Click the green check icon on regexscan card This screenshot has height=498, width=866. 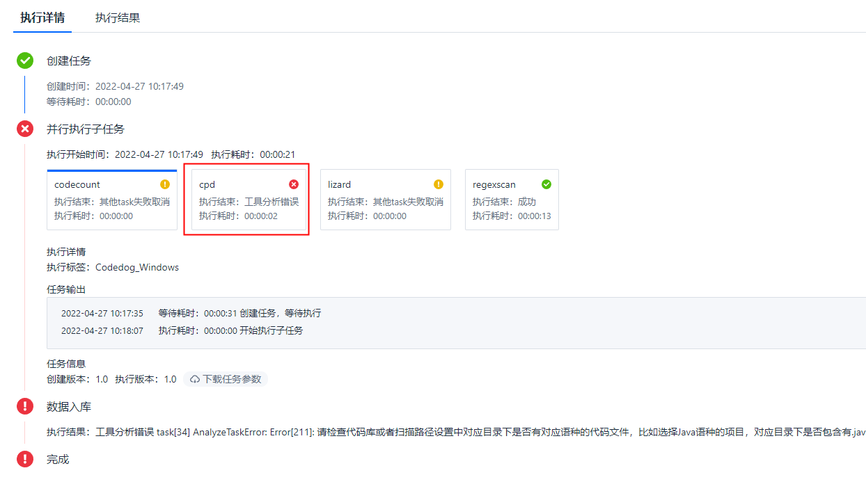[x=546, y=184]
